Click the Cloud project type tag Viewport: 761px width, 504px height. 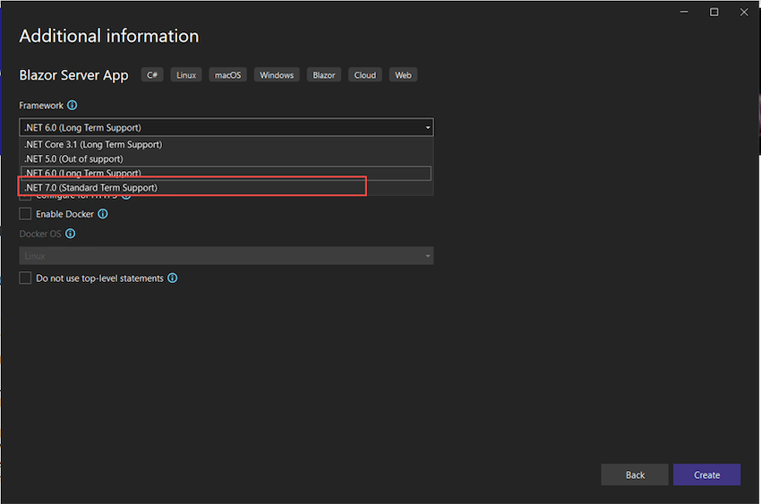click(x=365, y=75)
